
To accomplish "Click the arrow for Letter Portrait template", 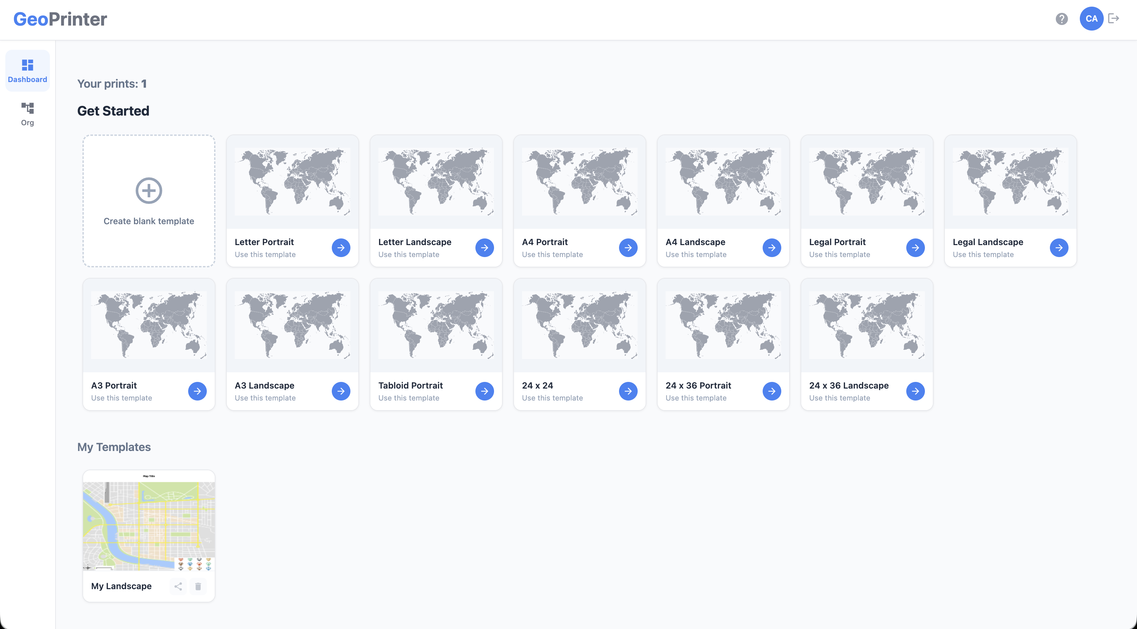I will 341,248.
